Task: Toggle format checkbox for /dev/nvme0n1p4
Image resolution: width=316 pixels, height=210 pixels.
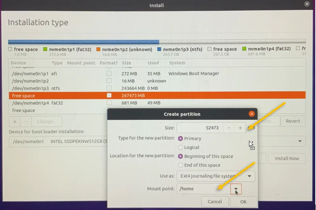Action: click(109, 103)
